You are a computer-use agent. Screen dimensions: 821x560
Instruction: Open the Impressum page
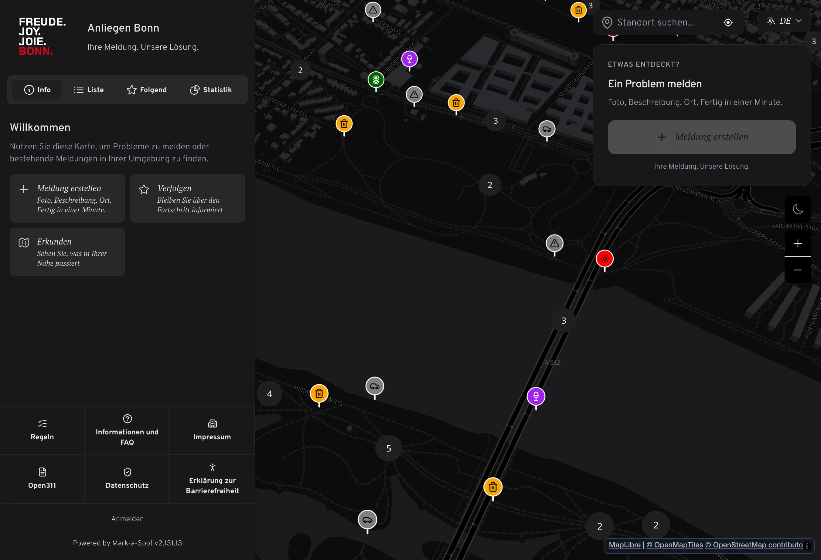point(212,430)
